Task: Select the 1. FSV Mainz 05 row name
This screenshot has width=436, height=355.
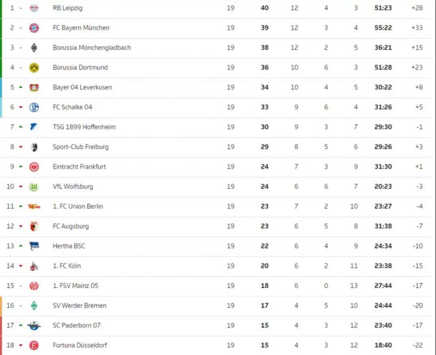Action: (x=76, y=286)
